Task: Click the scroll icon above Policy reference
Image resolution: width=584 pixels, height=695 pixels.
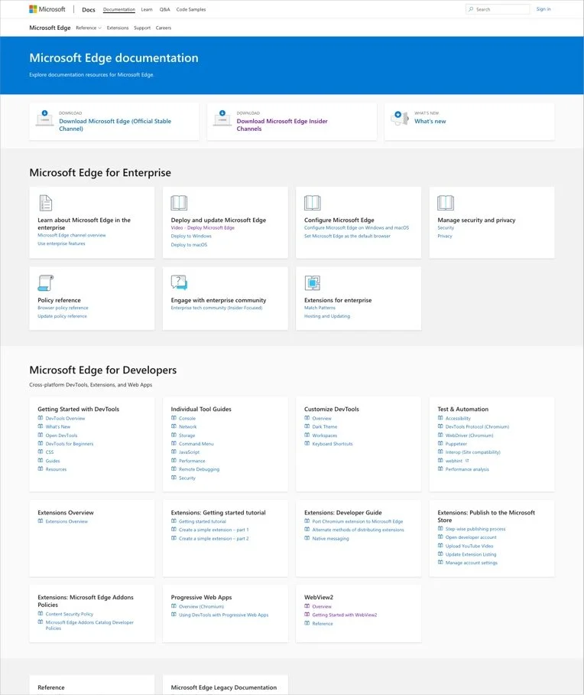Action: [x=46, y=282]
